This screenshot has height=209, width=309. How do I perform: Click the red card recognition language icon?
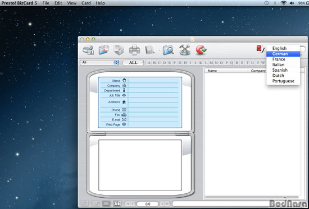click(x=260, y=49)
